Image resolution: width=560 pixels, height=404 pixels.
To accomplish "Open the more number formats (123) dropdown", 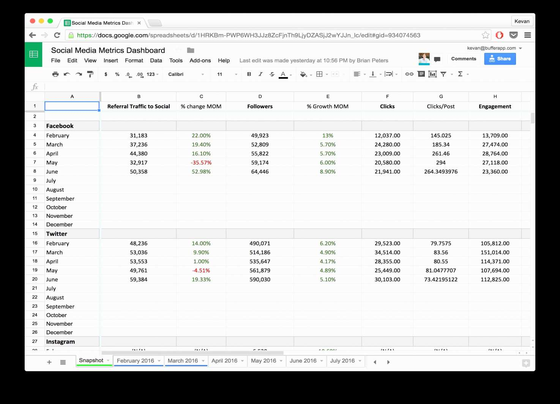I will click(148, 74).
